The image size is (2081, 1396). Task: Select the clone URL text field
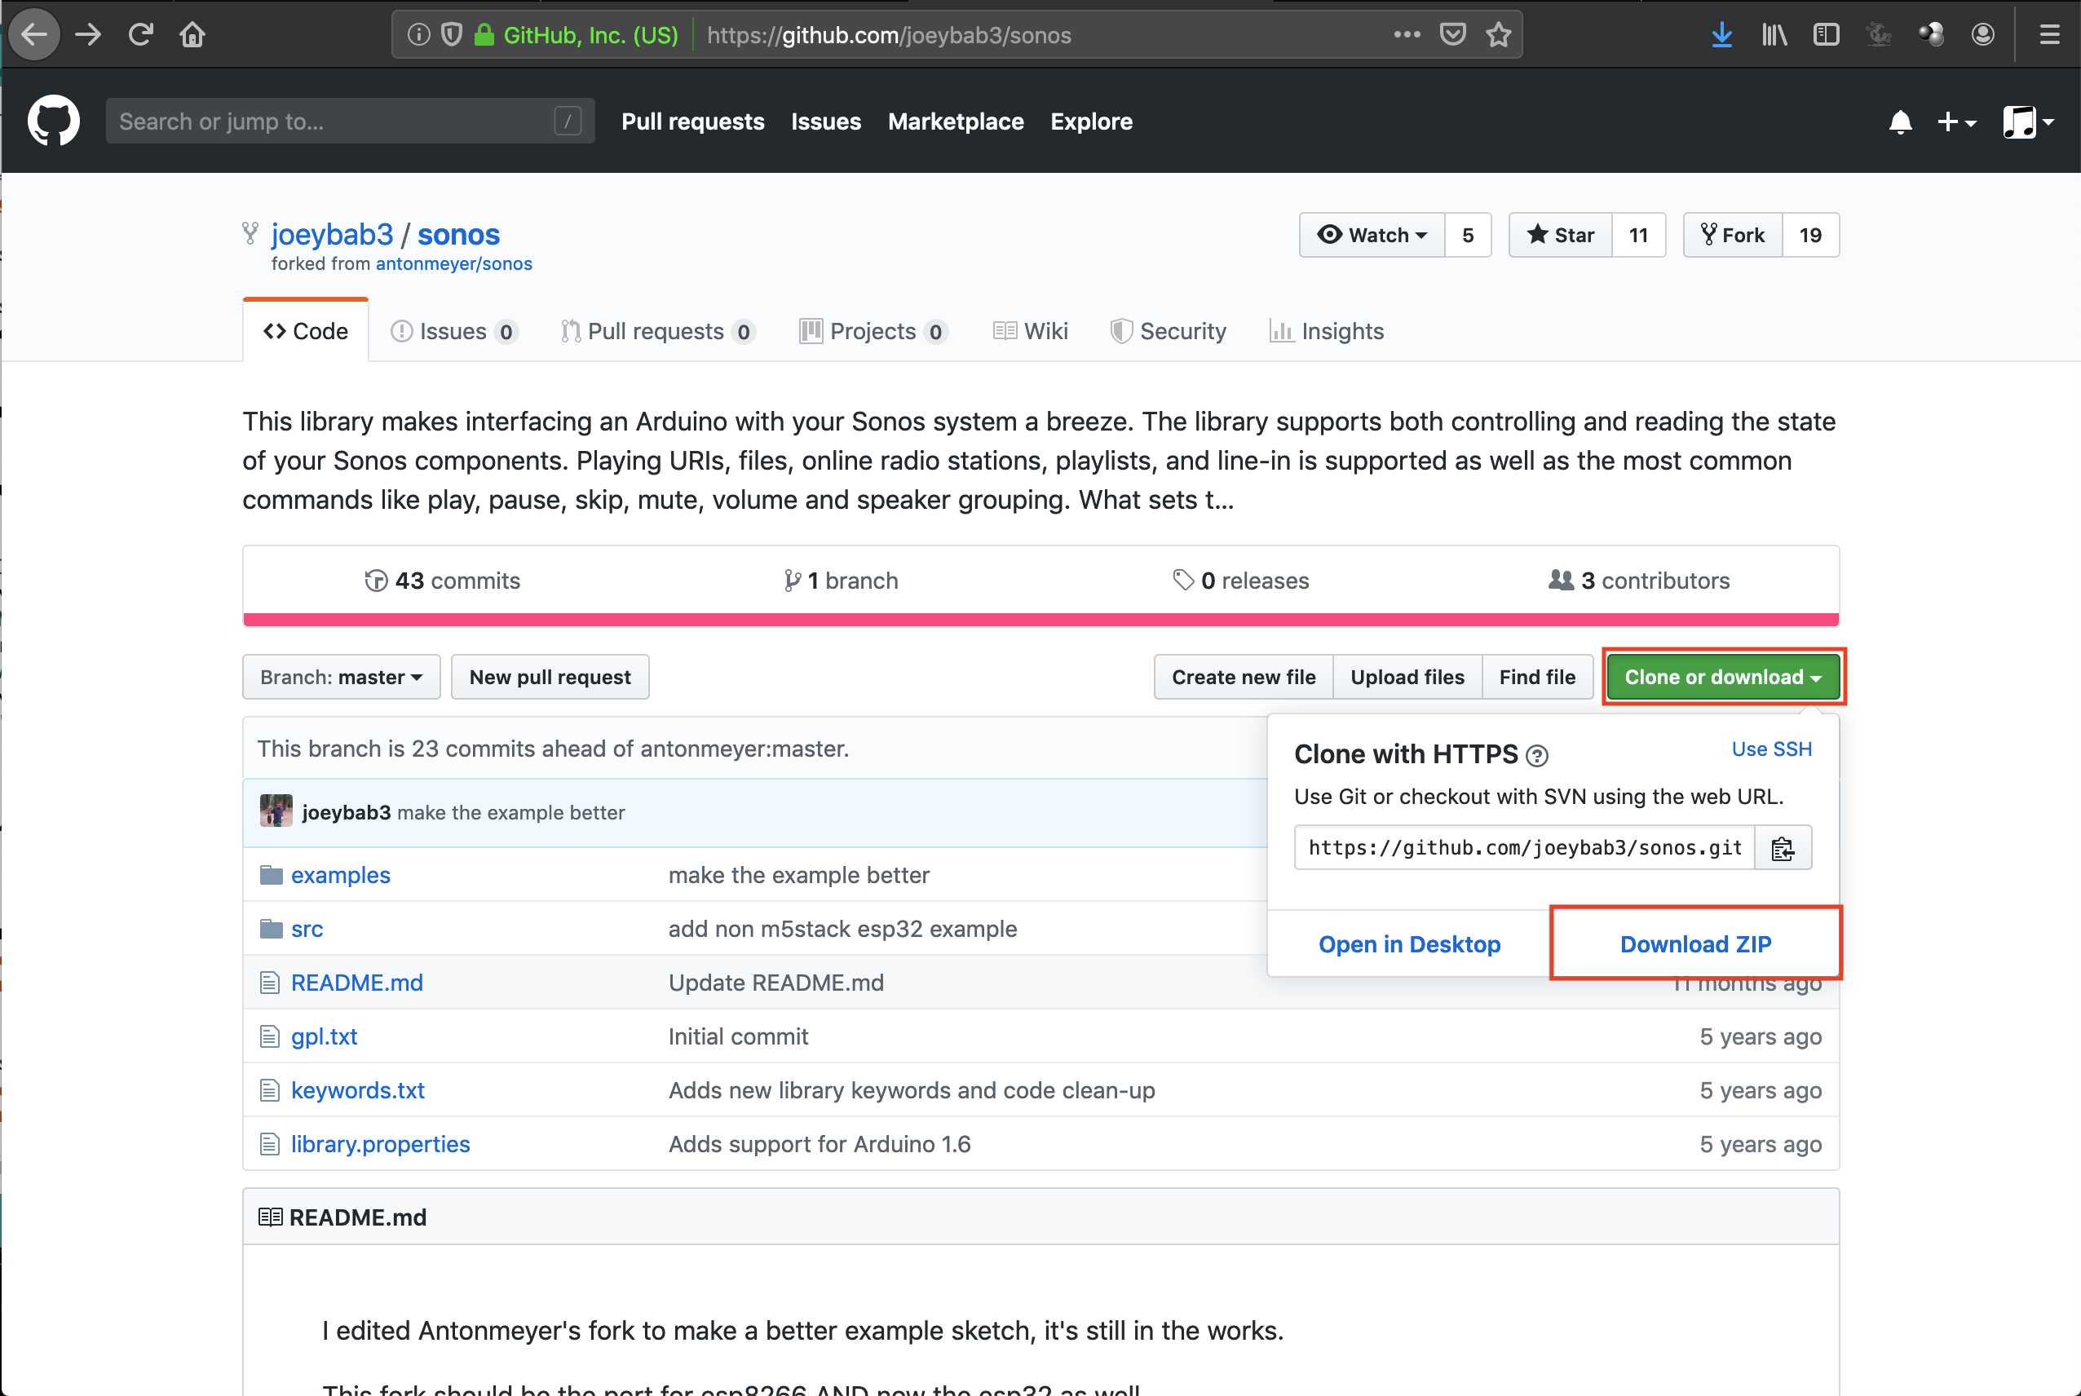[1524, 849]
